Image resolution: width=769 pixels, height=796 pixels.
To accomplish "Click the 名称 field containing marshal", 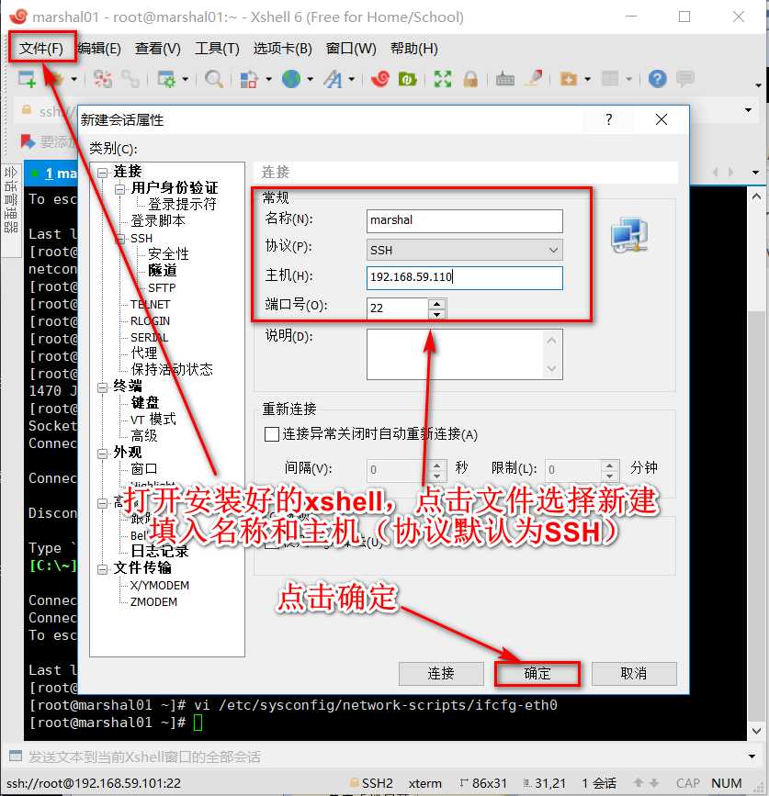I will tap(465, 221).
